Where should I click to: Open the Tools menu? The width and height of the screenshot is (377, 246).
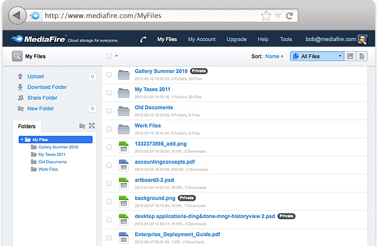click(x=286, y=39)
